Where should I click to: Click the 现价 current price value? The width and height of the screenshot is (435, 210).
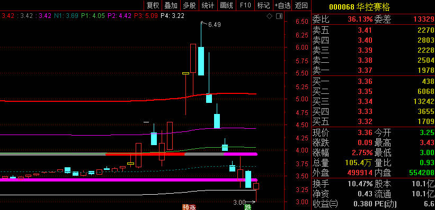[x=365, y=132]
